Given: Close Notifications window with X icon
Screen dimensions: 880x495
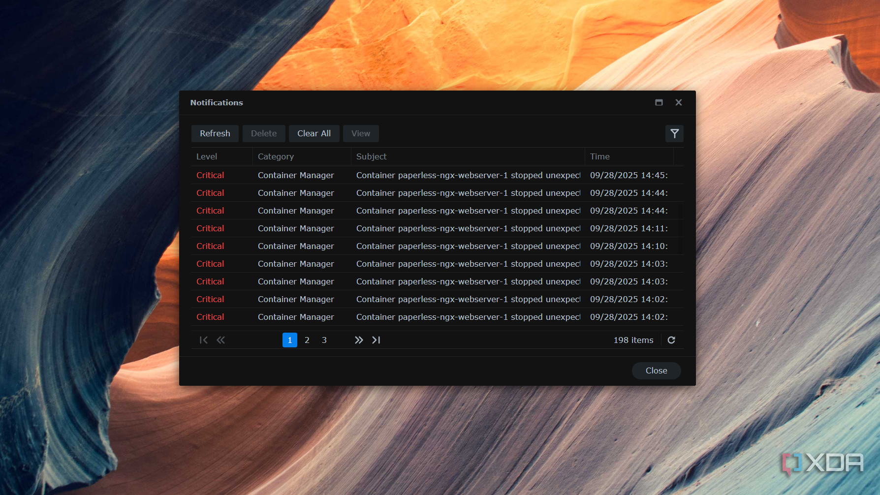Looking at the screenshot, I should tap(679, 102).
